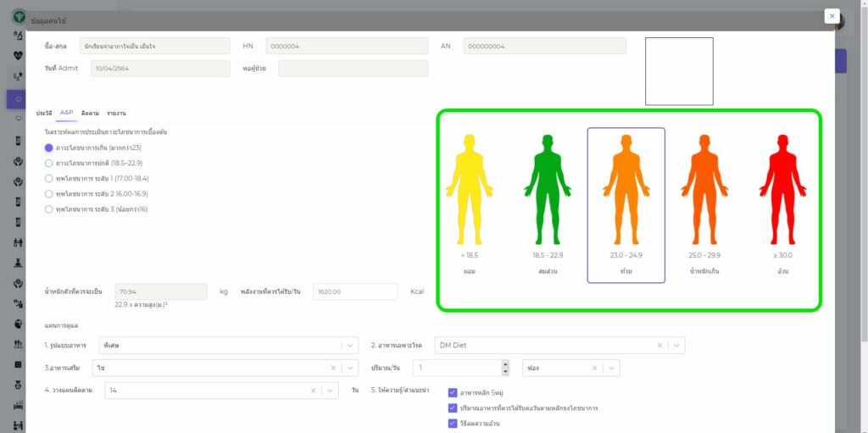This screenshot has height=433, width=868.
Task: Expand the อาหารเฉพาะโรค DM Diet dropdown
Action: pos(676,345)
